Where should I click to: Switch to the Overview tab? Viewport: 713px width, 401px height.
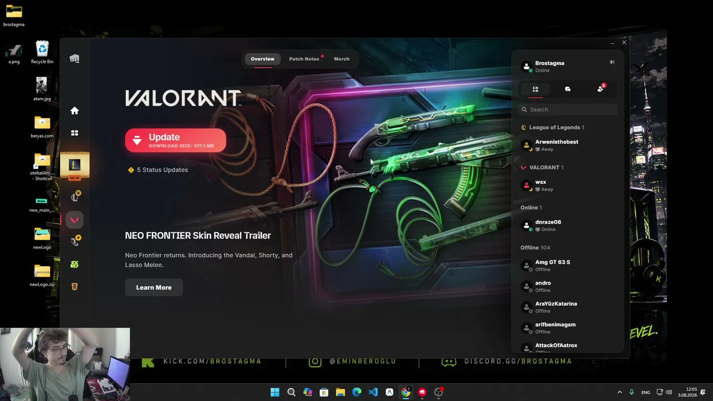click(262, 59)
